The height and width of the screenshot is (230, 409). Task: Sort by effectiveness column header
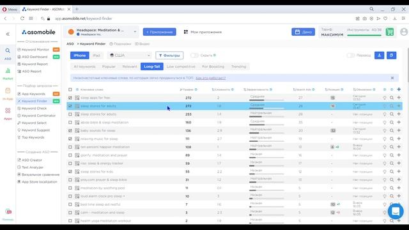tap(258, 89)
